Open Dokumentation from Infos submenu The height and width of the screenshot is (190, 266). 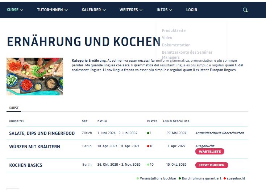point(176,45)
